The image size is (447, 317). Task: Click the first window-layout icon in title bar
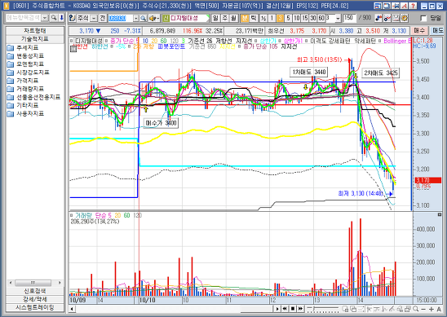[x=378, y=6]
